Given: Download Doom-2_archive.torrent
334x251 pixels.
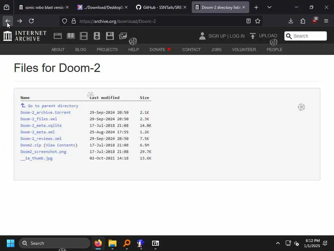Looking at the screenshot, I should tap(46, 112).
